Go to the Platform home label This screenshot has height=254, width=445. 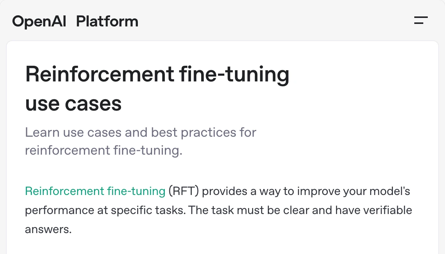pyautogui.click(x=107, y=22)
